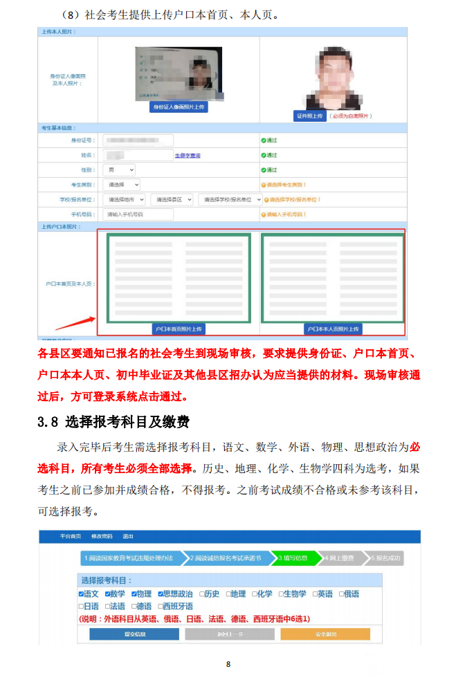Image resolution: width=456 pixels, height=682 pixels.
Task: Click the 上传本人照片 section header
Action: click(222, 32)
